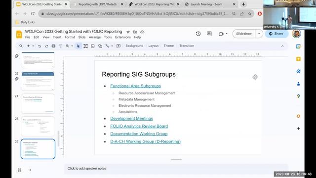The height and width of the screenshot is (178, 316).
Task: Start the Slideshow
Action: tap(244, 34)
